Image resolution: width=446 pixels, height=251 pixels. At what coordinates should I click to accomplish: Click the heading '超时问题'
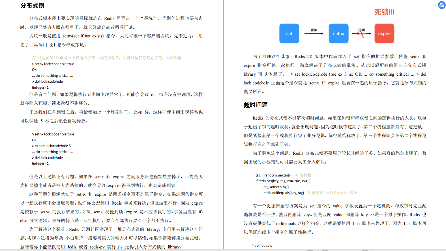coord(256,105)
